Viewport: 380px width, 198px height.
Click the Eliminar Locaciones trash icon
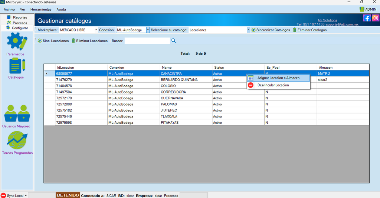pos(73,41)
